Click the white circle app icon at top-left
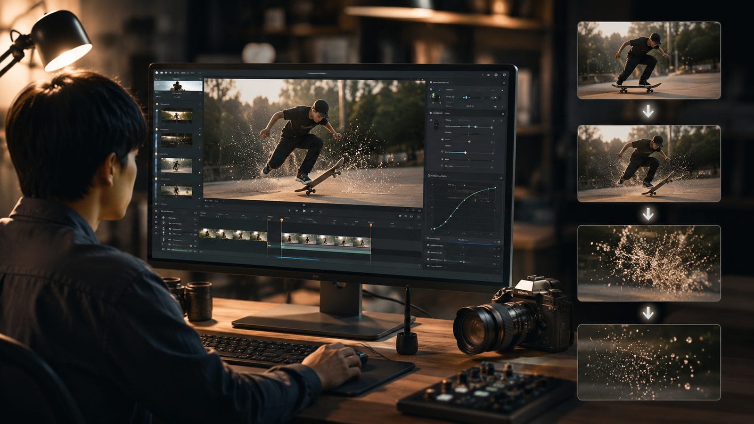 coord(156,73)
